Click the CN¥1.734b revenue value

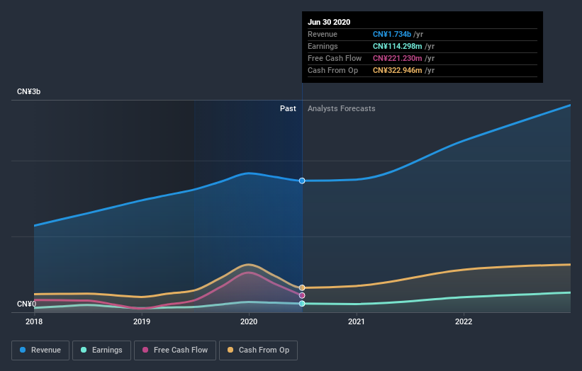(392, 34)
